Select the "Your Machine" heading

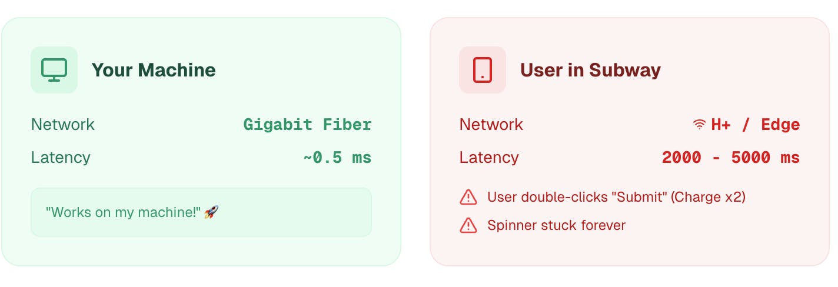(154, 70)
